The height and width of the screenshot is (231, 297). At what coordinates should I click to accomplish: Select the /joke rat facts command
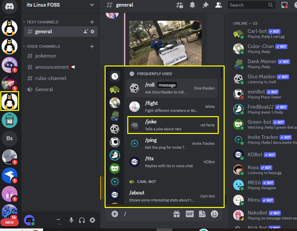172,125
